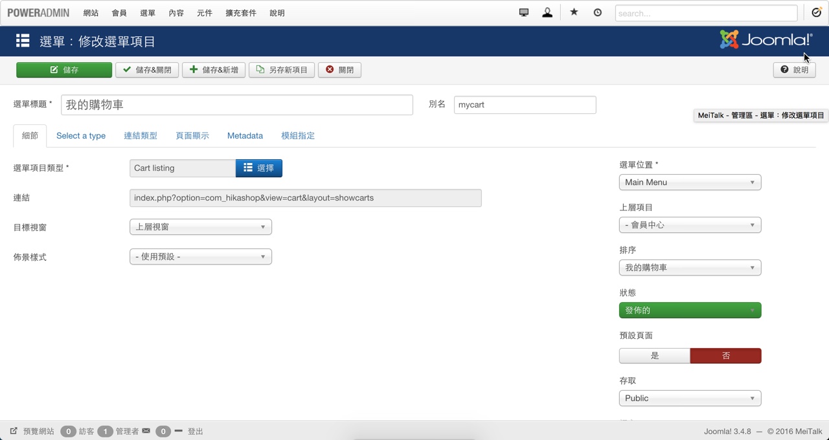
Task: Open the 佈景樣式 dropdown
Action: pos(201,257)
